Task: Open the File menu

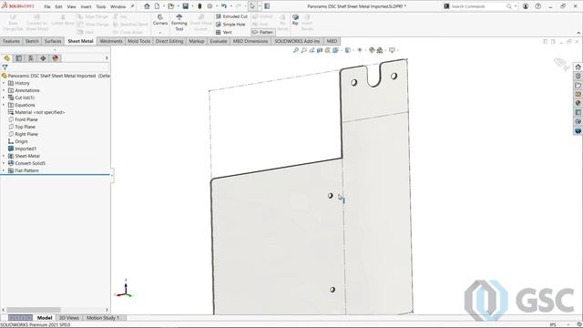Action: 47,6
